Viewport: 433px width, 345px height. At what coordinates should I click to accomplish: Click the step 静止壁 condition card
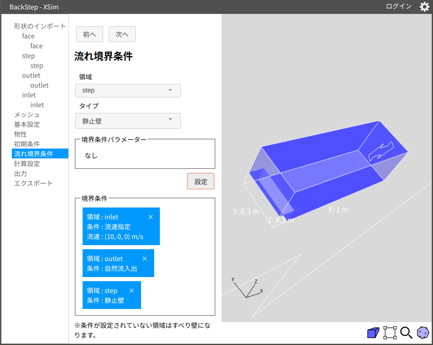coord(112,295)
